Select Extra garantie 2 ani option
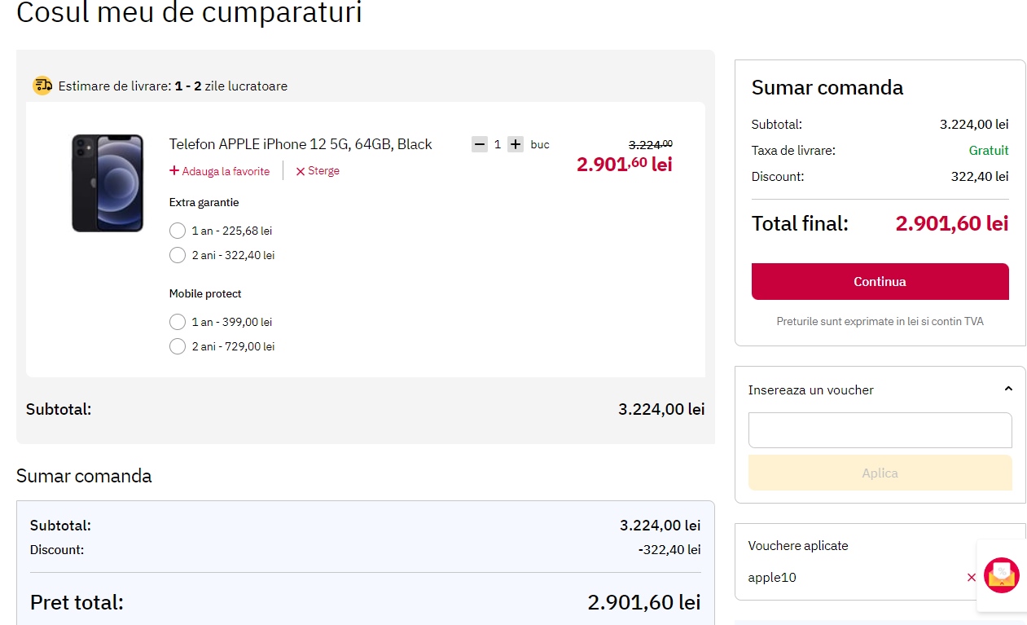Screen dimensions: 1027x625 pyautogui.click(x=178, y=255)
